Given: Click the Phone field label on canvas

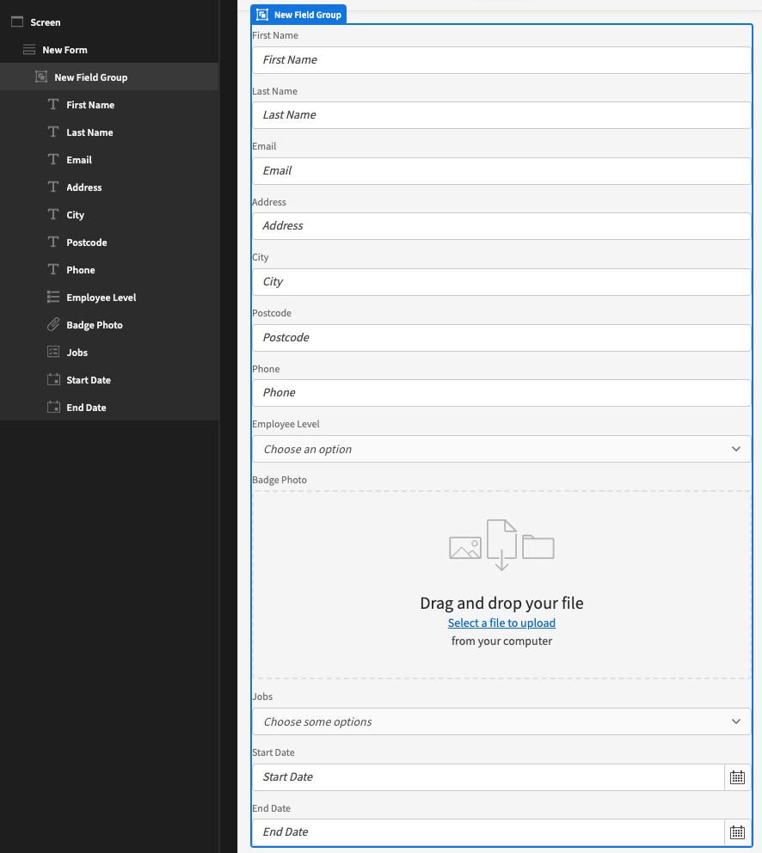Looking at the screenshot, I should pos(266,369).
